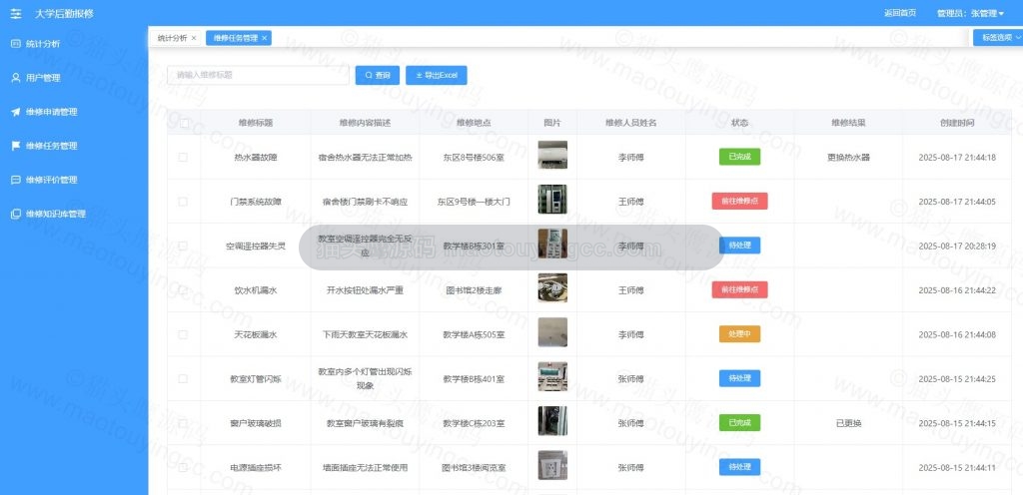Open the 标签选项 dropdown
Viewport: 1023px width, 495px height.
click(x=998, y=39)
